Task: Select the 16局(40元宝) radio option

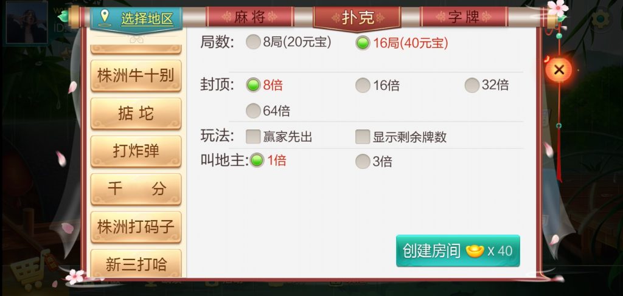Action: tap(363, 43)
